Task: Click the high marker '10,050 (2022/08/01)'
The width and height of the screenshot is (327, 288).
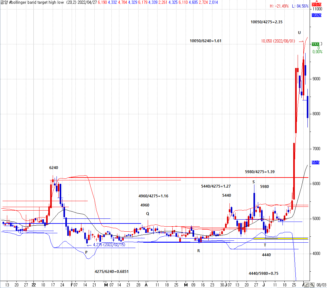Action: [x=278, y=41]
